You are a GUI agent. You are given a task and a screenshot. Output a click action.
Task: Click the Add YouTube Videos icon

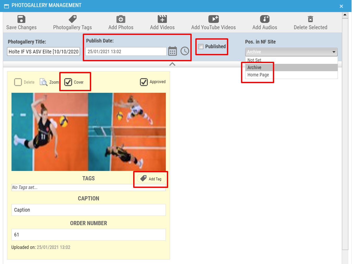[213, 19]
